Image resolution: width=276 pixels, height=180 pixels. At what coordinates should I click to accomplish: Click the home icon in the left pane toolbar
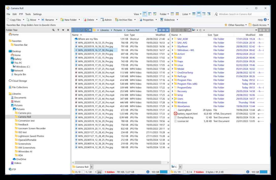(x=90, y=30)
